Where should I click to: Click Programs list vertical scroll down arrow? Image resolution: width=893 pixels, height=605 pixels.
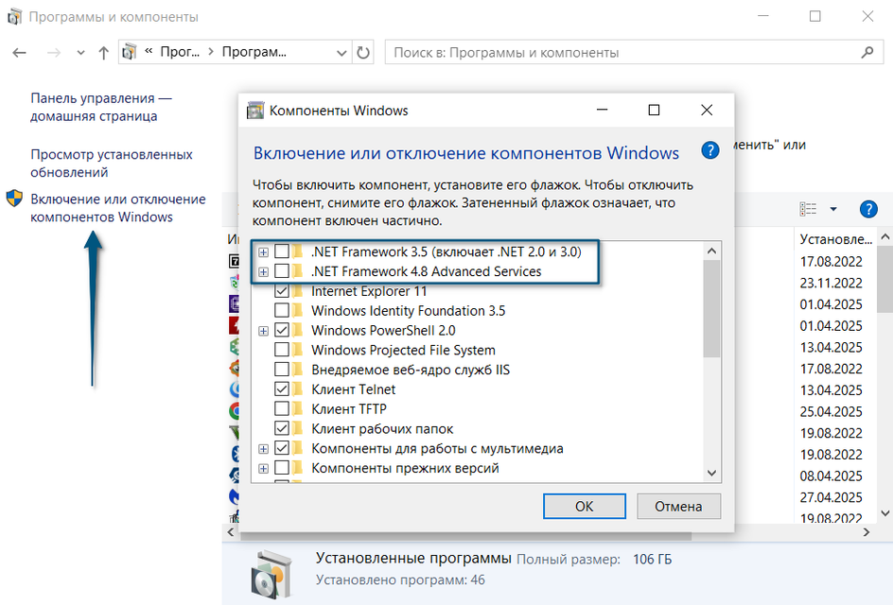coord(885,513)
